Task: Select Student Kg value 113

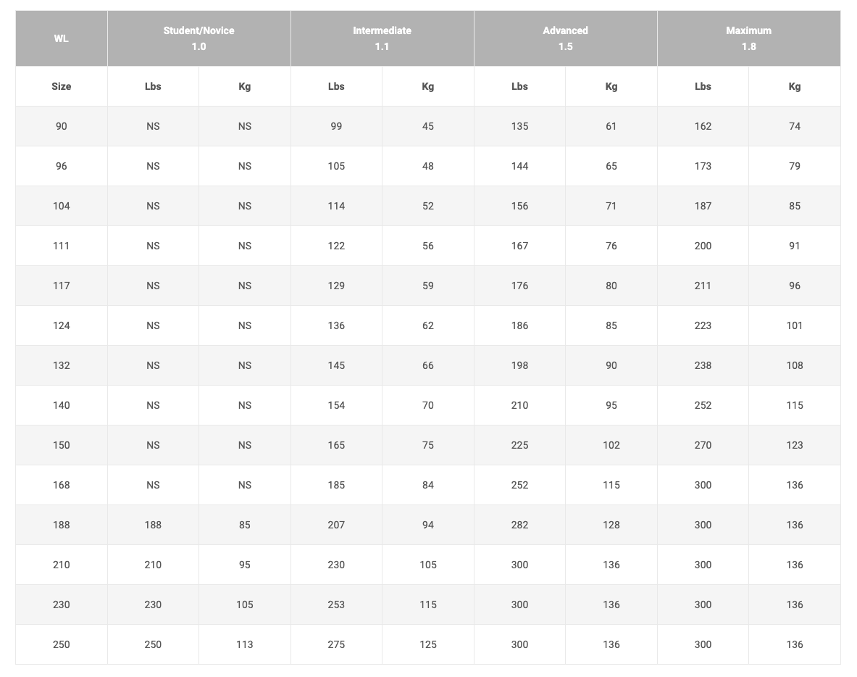Action: 245,644
